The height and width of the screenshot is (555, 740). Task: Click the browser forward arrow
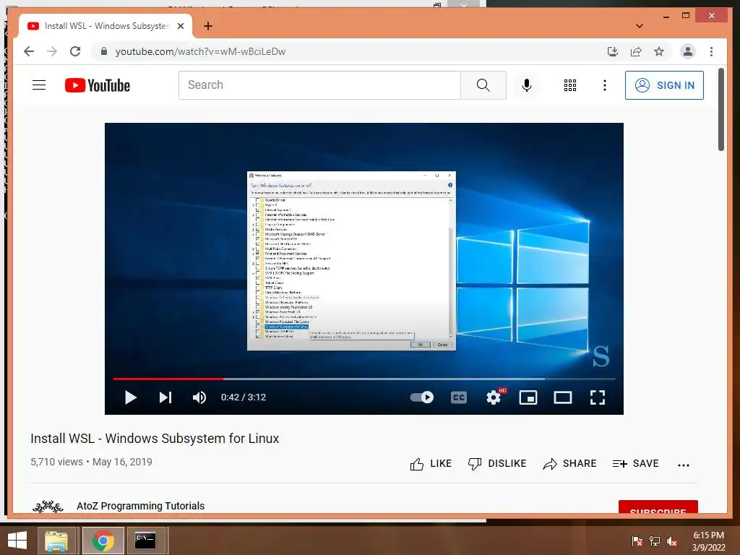click(x=52, y=51)
